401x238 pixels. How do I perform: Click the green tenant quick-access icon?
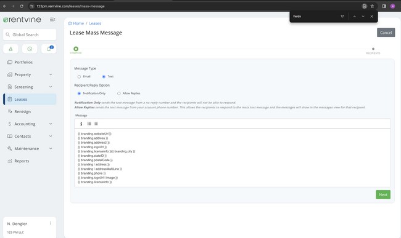10,49
